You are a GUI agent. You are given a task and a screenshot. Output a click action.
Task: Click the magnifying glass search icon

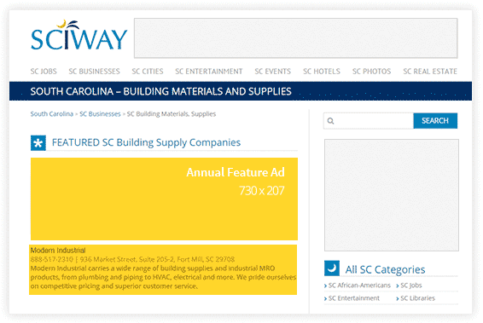(x=330, y=121)
